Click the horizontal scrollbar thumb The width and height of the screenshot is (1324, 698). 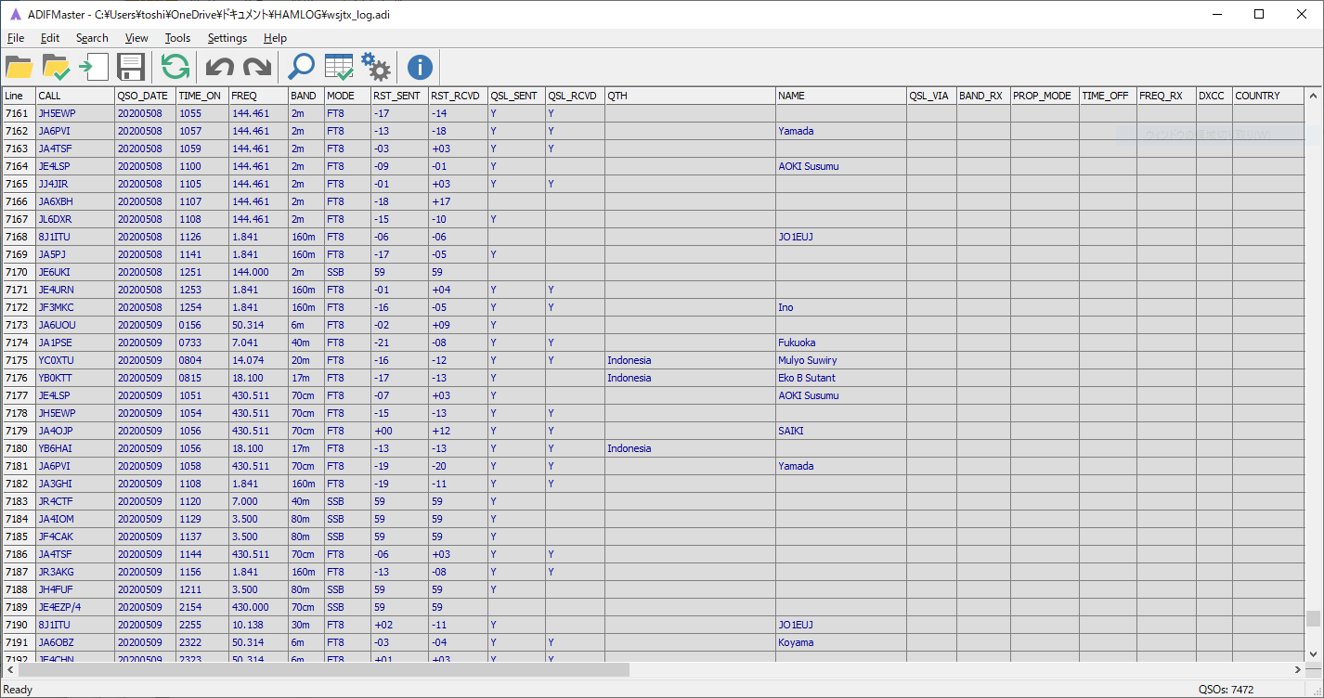pyautogui.click(x=324, y=669)
